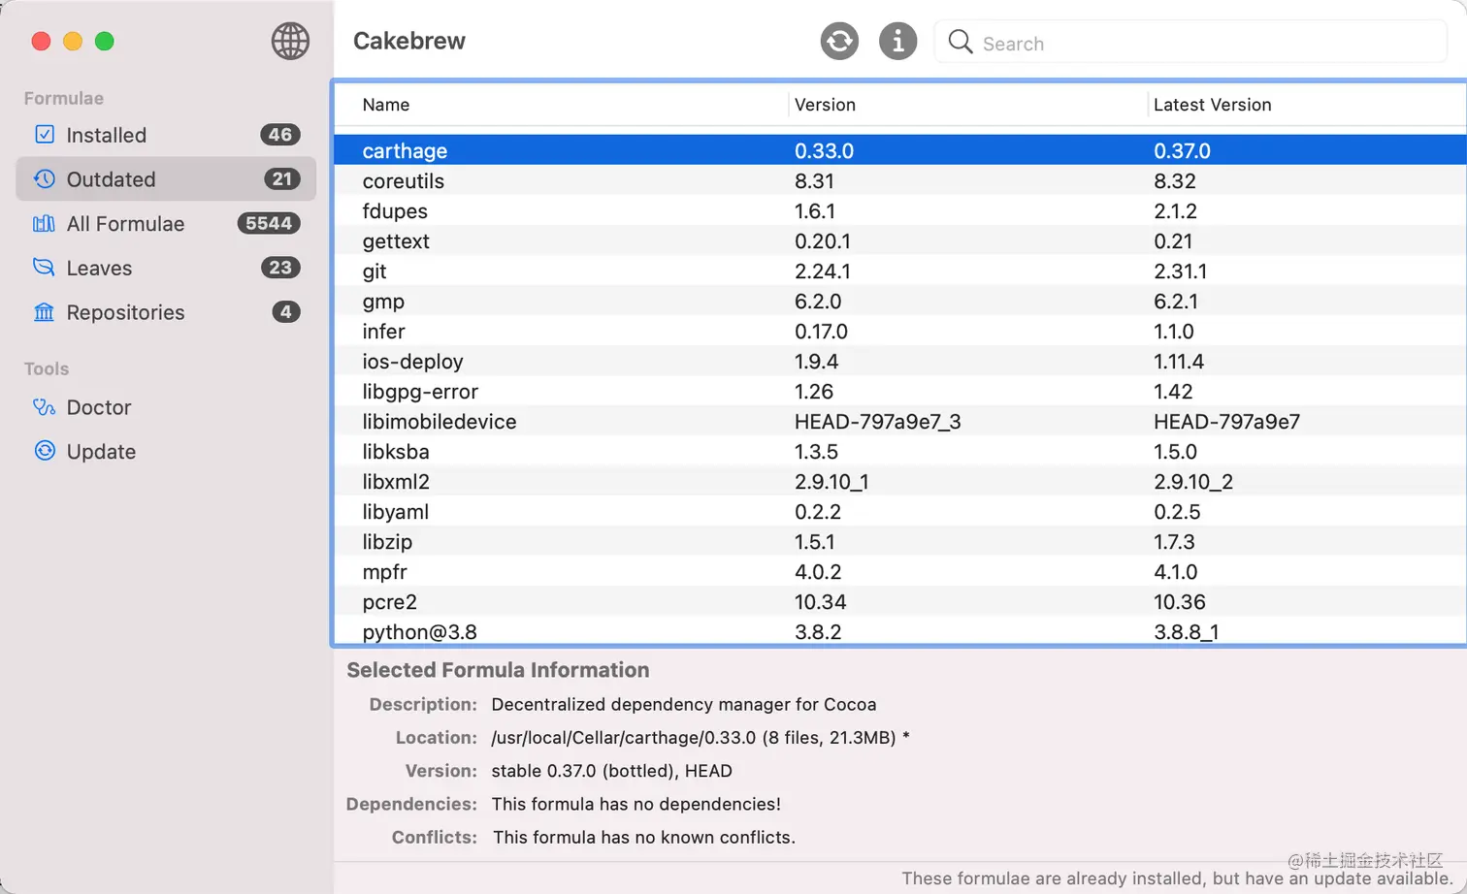Select the ios-deploy formula row
Image resolution: width=1467 pixels, height=894 pixels.
point(900,361)
